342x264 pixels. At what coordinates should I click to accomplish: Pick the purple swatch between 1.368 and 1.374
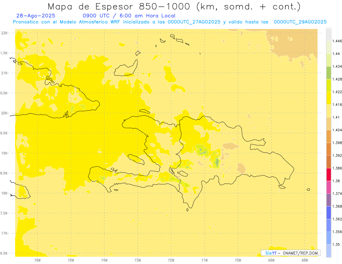tap(329, 200)
